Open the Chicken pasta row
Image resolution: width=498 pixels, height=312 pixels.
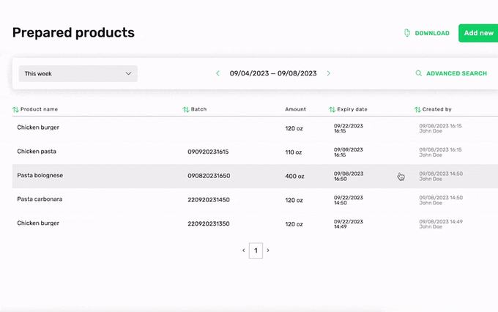coord(255,152)
